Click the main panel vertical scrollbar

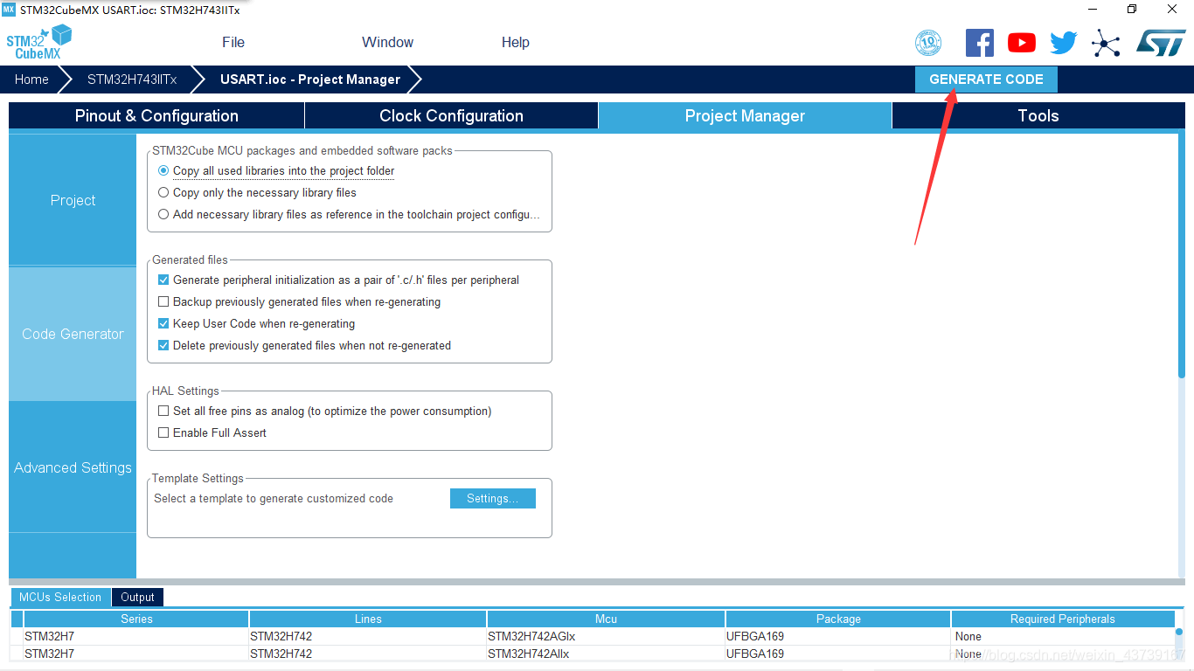[x=1182, y=256]
